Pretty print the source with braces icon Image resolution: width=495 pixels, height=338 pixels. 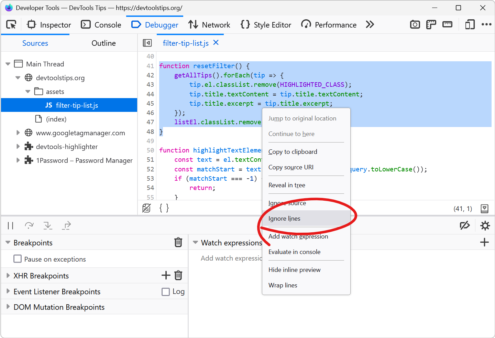(164, 208)
